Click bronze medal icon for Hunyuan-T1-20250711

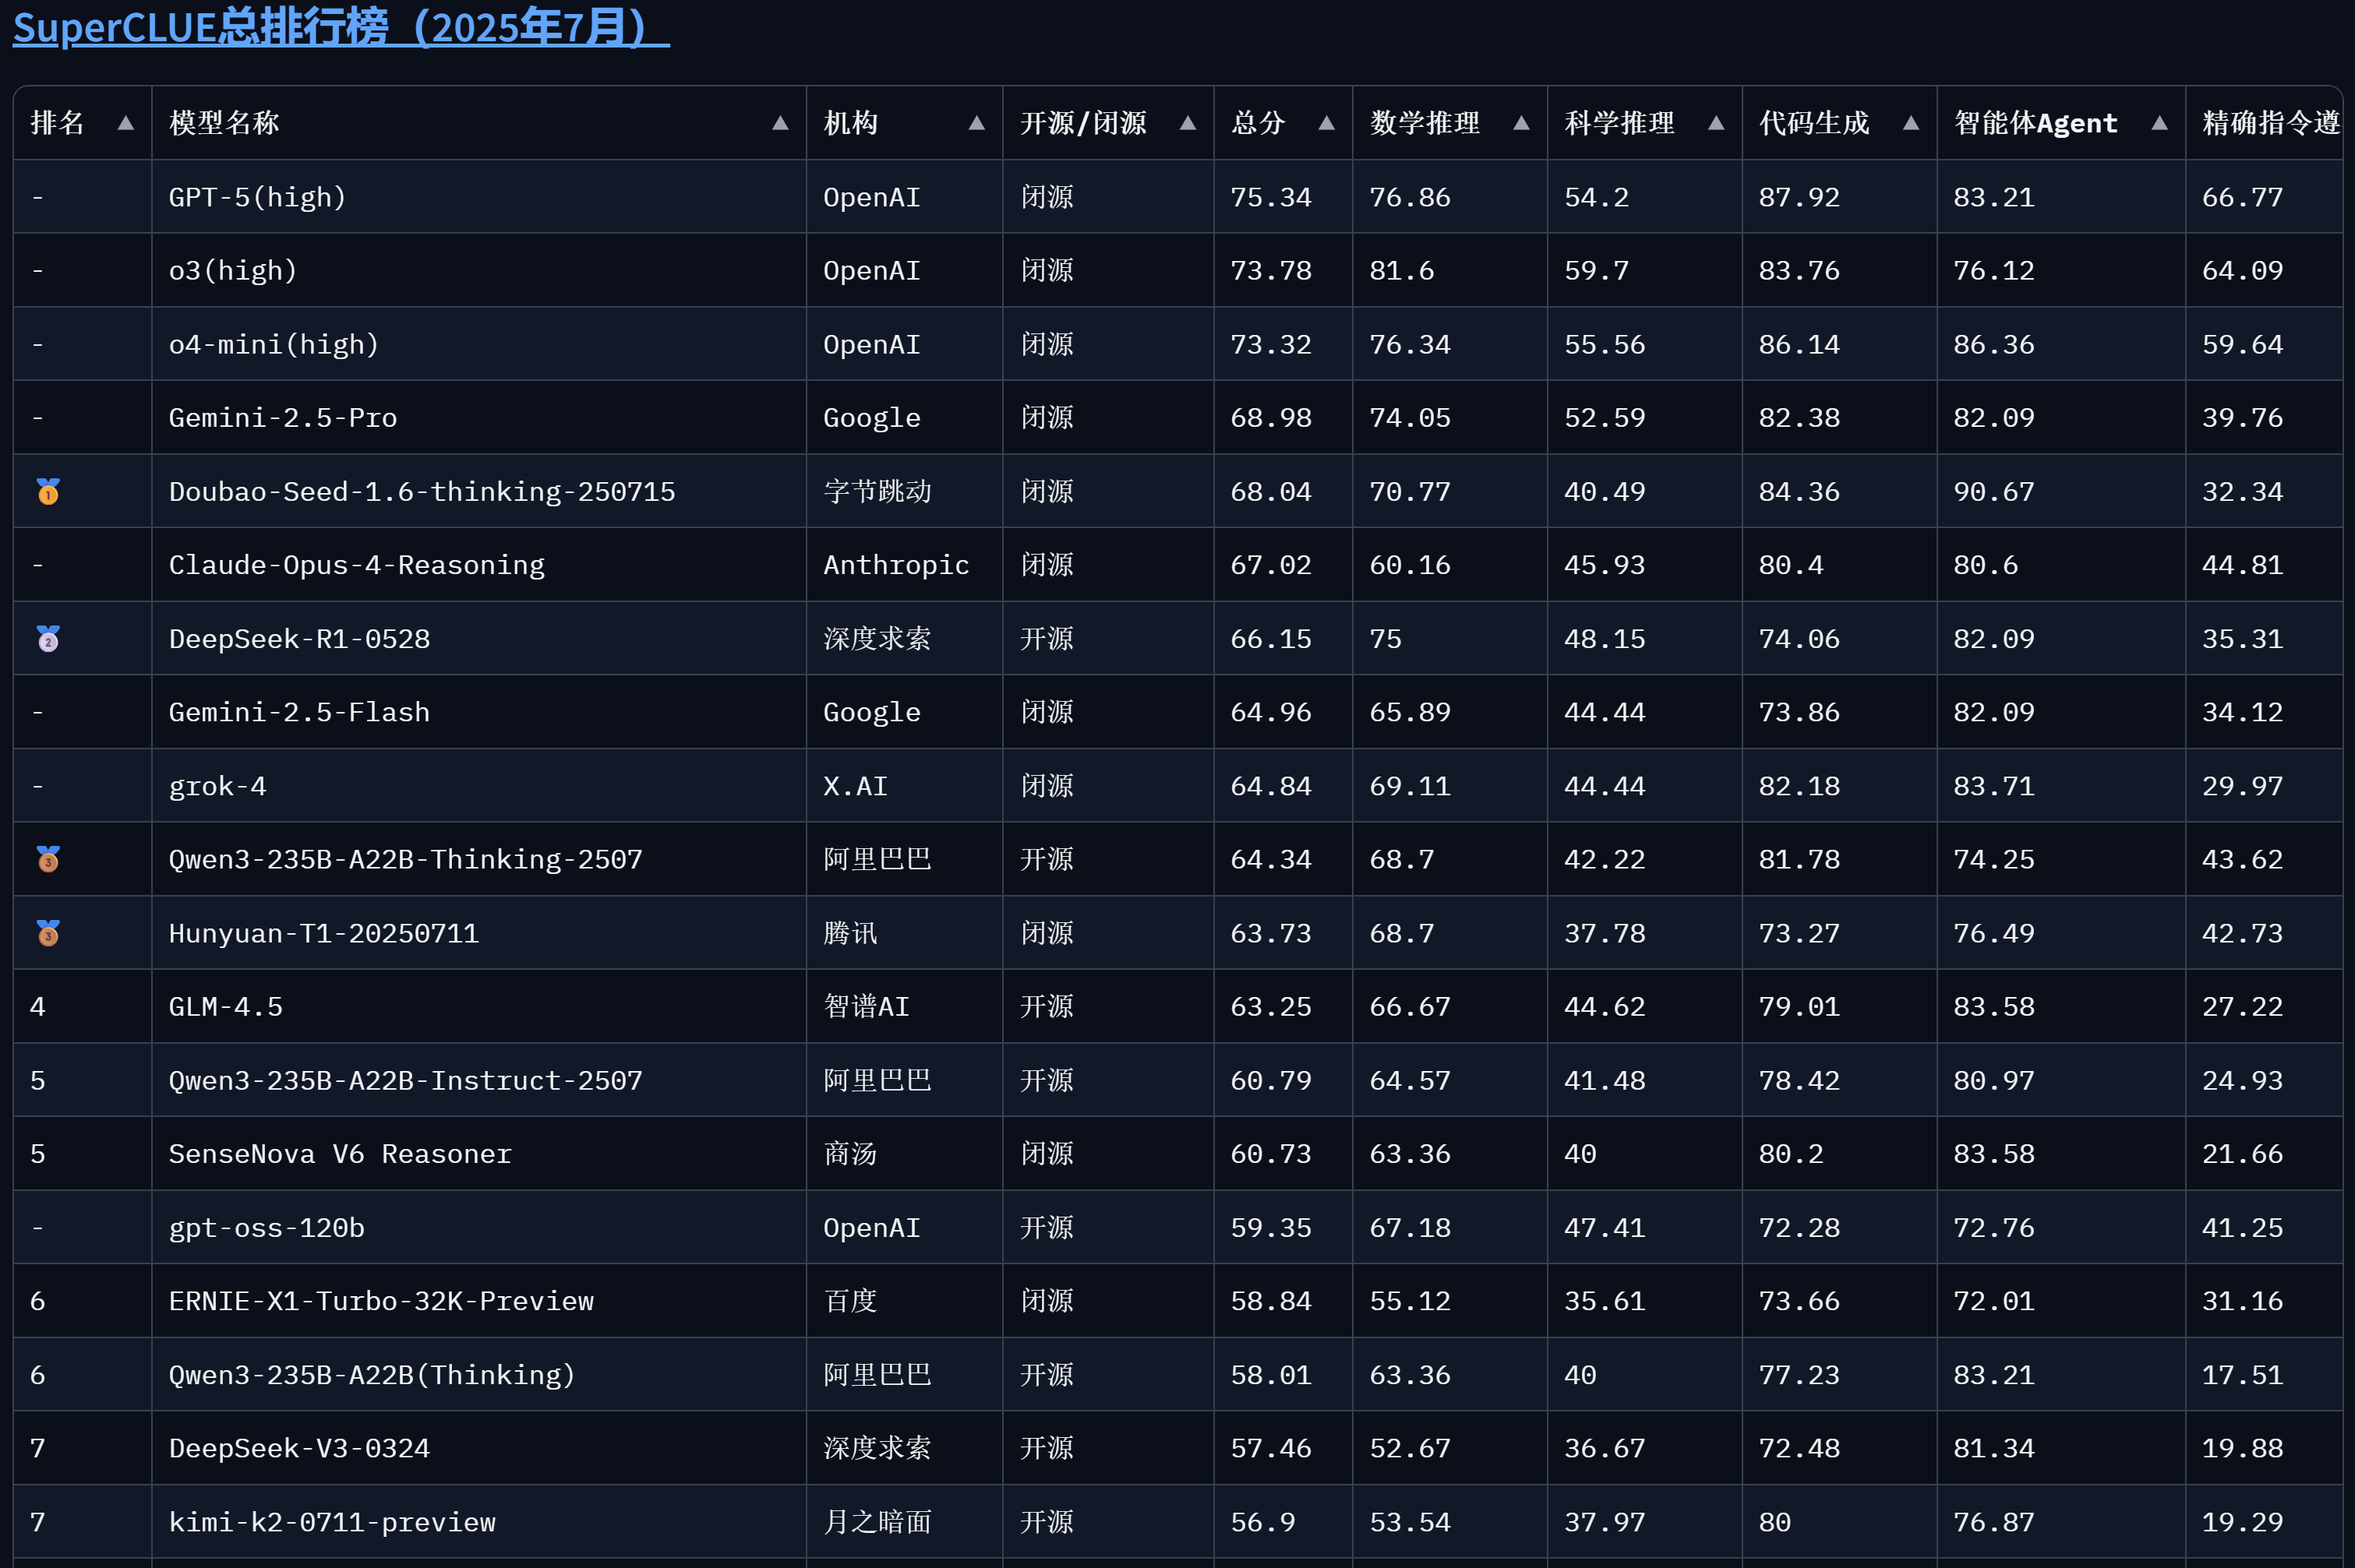[x=48, y=933]
